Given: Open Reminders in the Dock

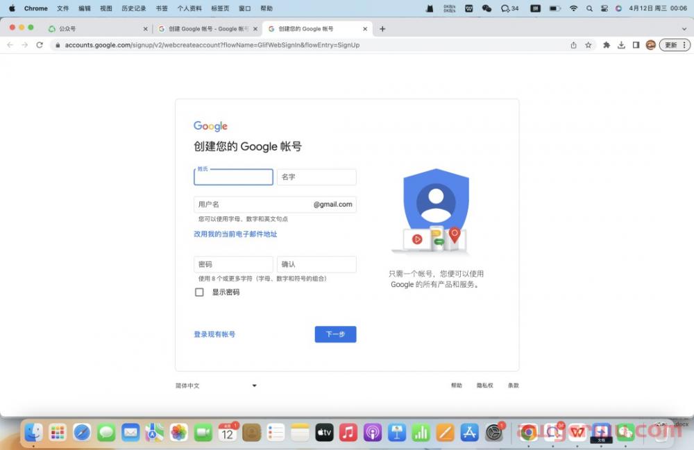Looking at the screenshot, I should (x=276, y=432).
